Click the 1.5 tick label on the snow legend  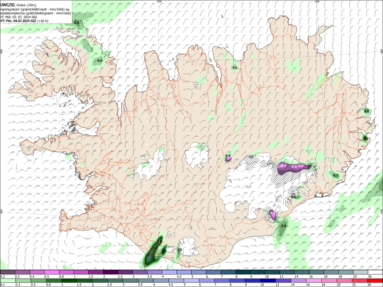coord(91,277)
